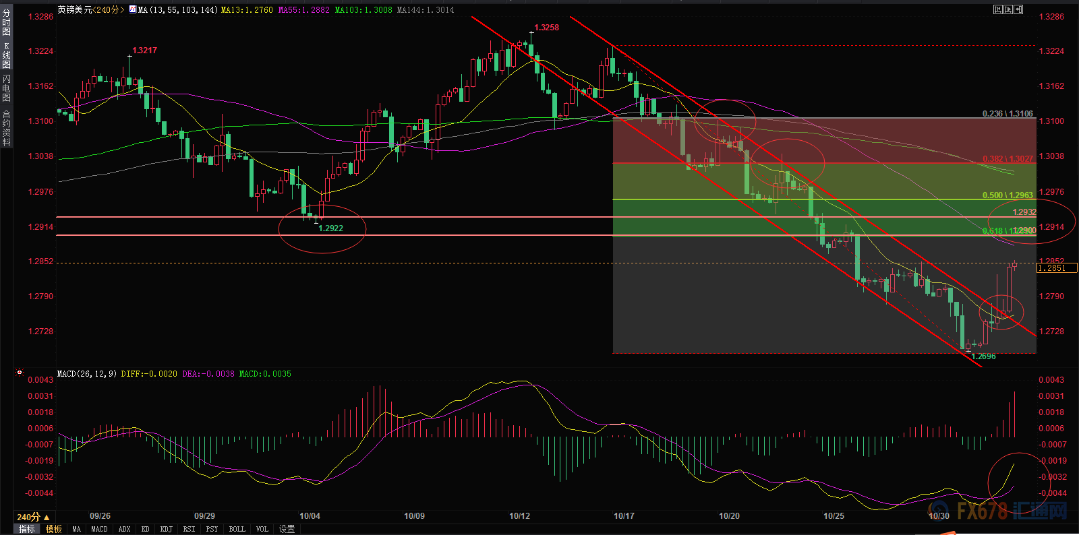Choose the RSI indicator button
1079x535 pixels.
click(x=189, y=529)
